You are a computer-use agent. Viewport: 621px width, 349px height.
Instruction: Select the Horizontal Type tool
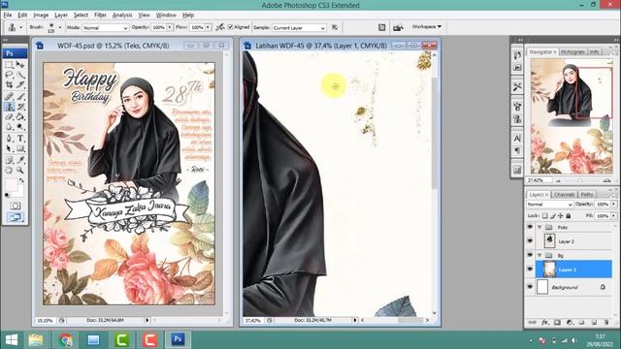(20, 138)
